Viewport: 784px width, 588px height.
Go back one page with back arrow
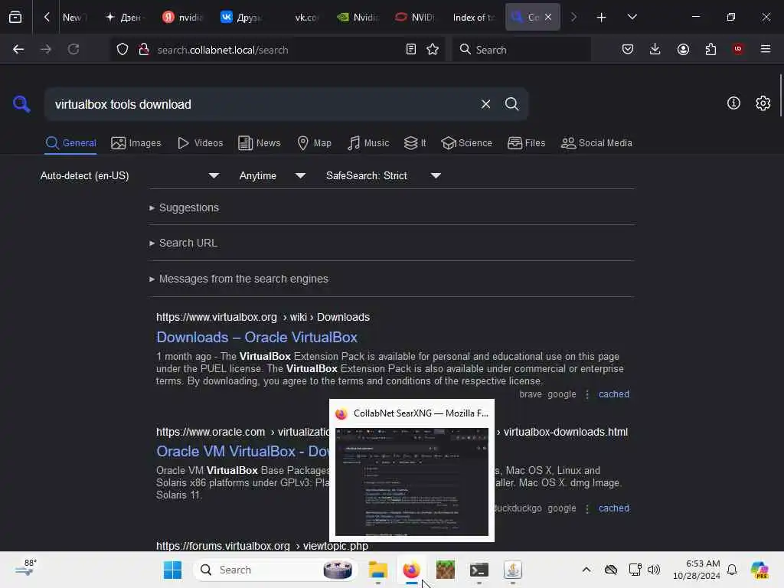coord(18,49)
